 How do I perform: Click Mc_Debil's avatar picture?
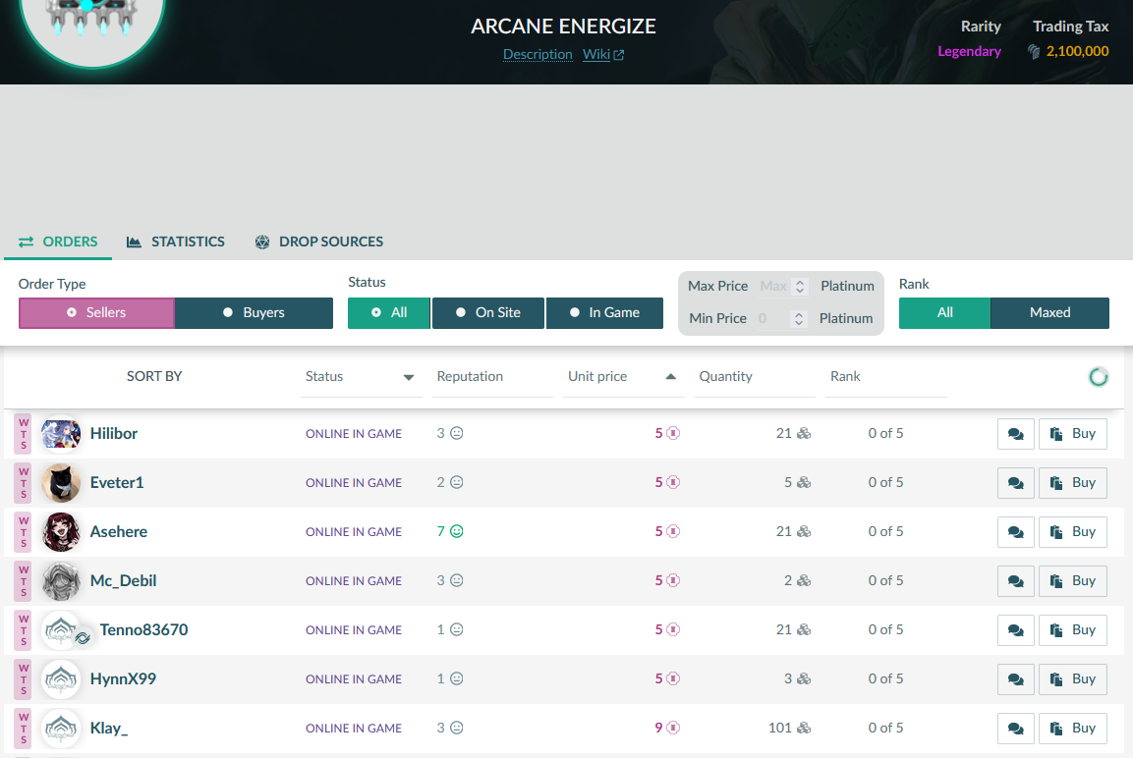pyautogui.click(x=61, y=581)
